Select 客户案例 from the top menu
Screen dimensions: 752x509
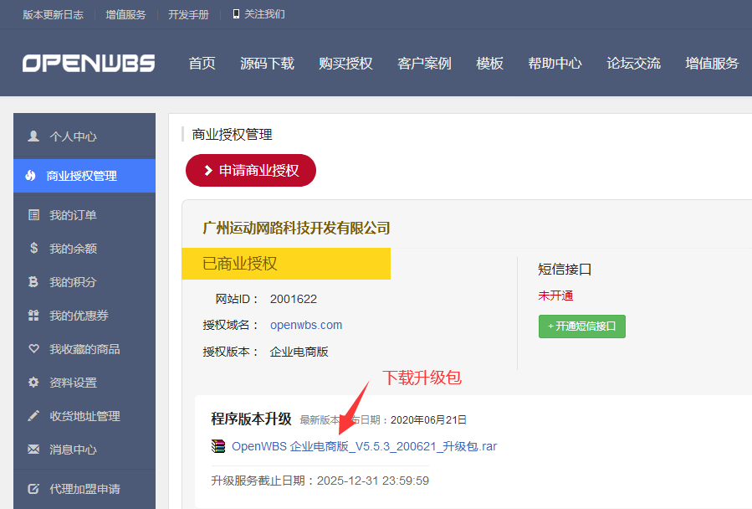click(424, 63)
